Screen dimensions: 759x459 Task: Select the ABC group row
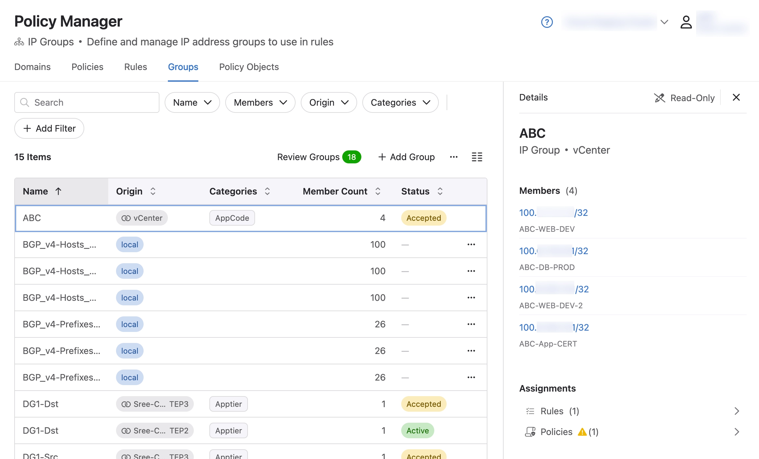tap(251, 218)
